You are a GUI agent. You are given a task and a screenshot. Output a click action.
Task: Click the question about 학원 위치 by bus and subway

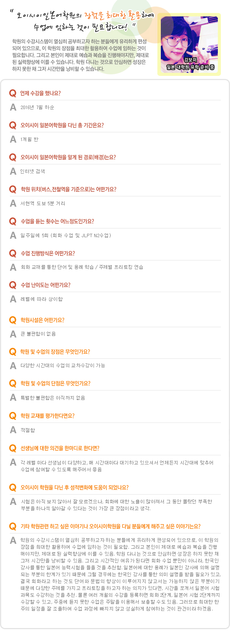68,190
